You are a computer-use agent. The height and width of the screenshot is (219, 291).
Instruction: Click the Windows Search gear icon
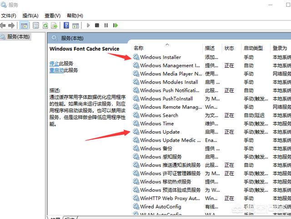click(x=136, y=115)
